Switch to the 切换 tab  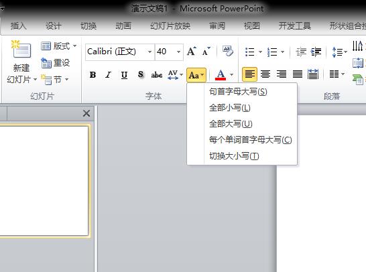click(88, 26)
